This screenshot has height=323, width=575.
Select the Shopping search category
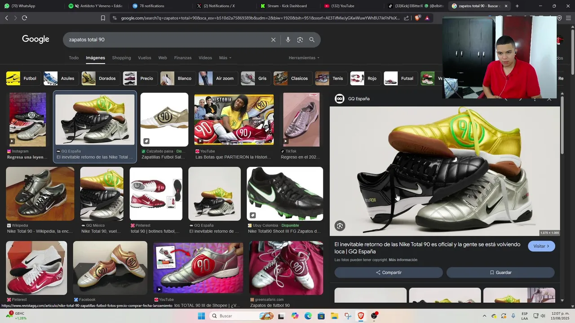(121, 58)
